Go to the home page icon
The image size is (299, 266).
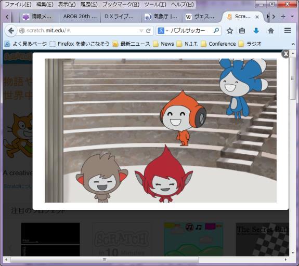270,31
